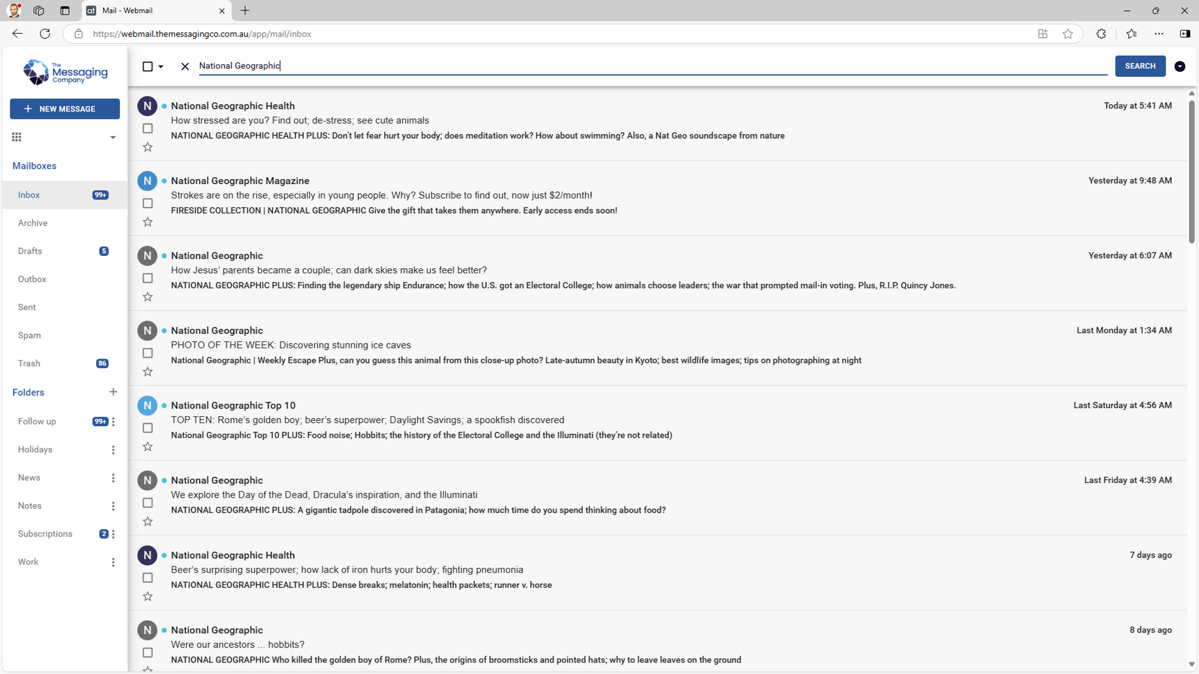Open the Drafts mailbox

[65, 251]
